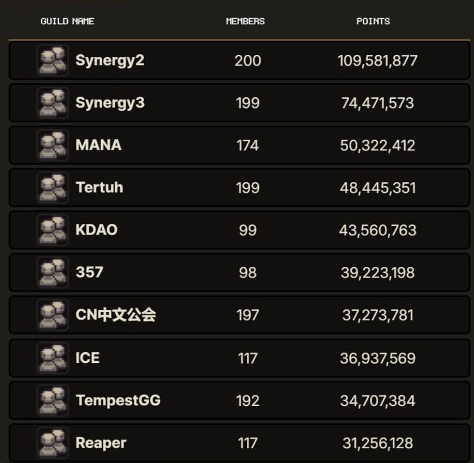Click the KDAO guild emblem icon
This screenshot has height=463, width=474.
pos(51,230)
